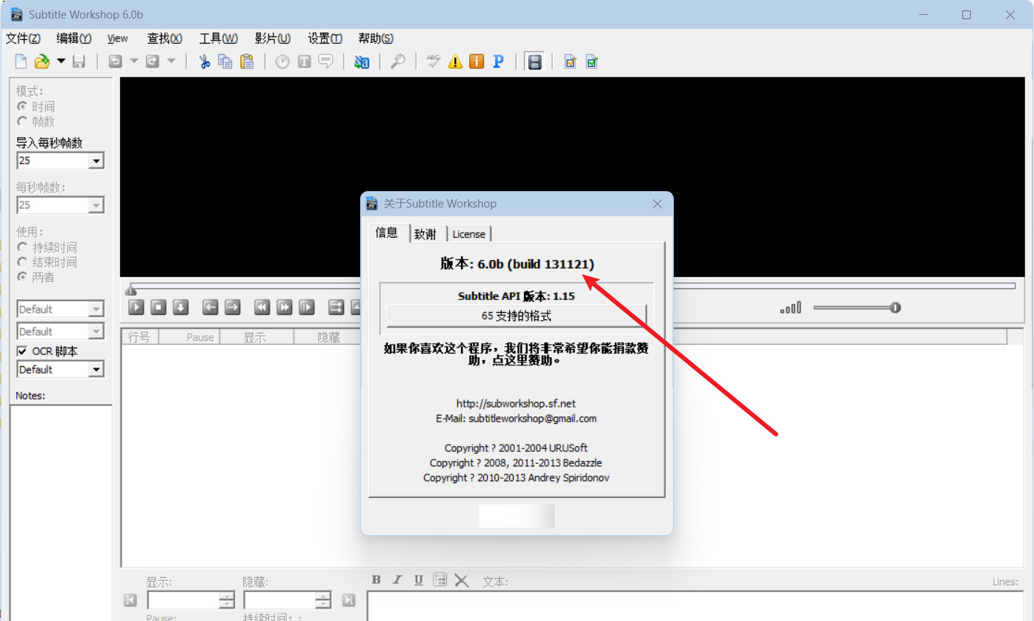Image resolution: width=1034 pixels, height=621 pixels.
Task: Select the 信息 tab in About dialog
Action: tap(387, 233)
